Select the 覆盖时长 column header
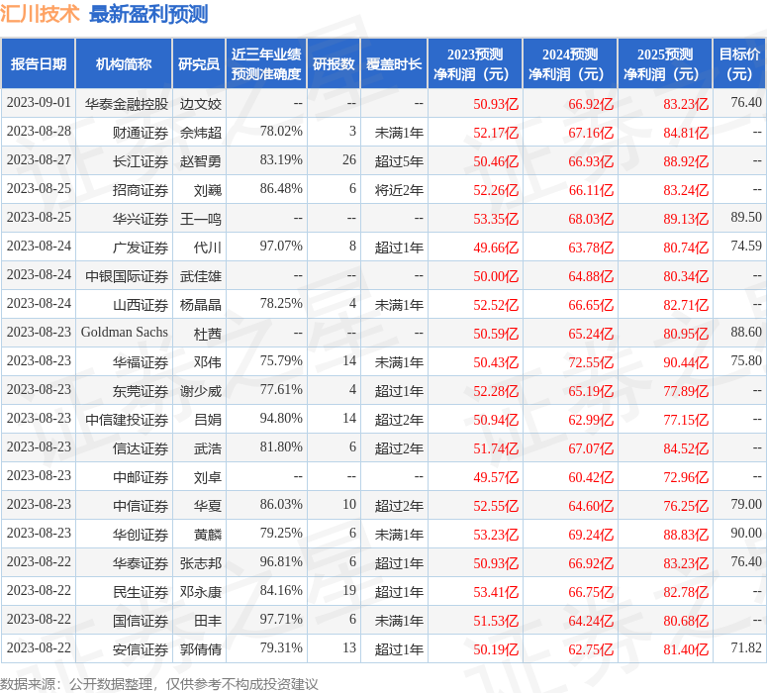The height and width of the screenshot is (693, 767). click(x=394, y=64)
